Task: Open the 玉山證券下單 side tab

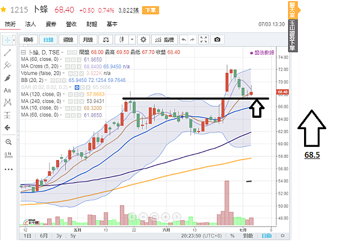Action: tap(293, 36)
